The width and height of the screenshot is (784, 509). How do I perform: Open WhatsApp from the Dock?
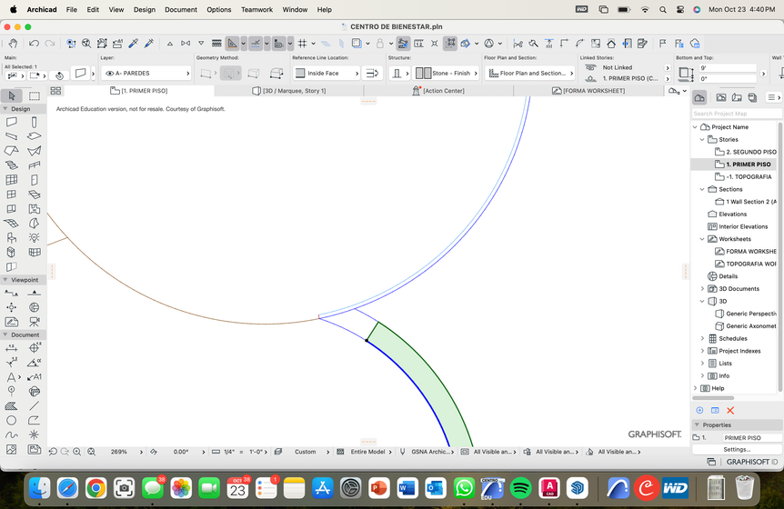tap(464, 488)
